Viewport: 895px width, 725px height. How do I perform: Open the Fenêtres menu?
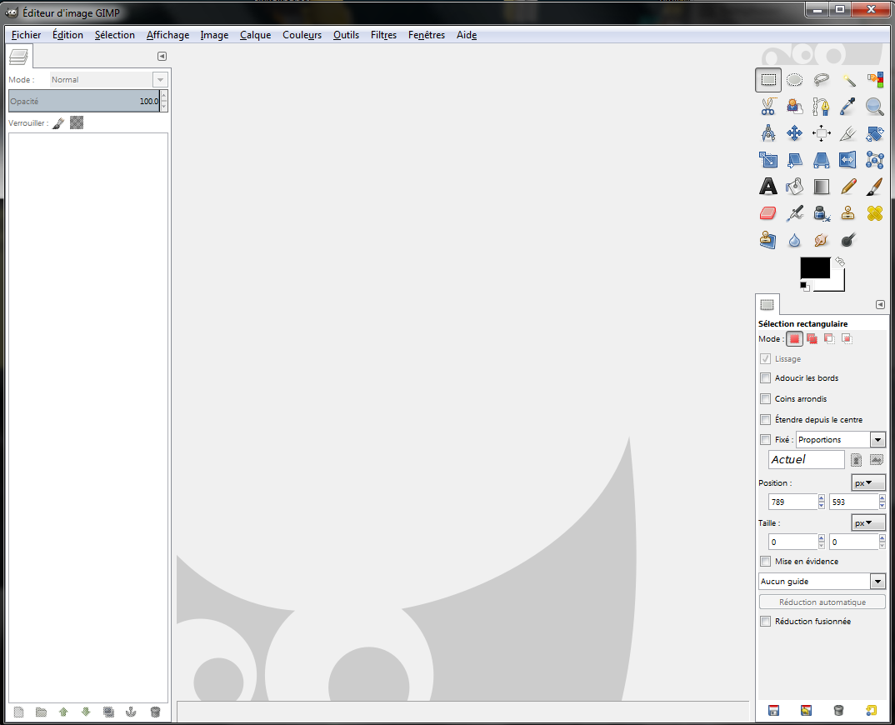tap(427, 35)
